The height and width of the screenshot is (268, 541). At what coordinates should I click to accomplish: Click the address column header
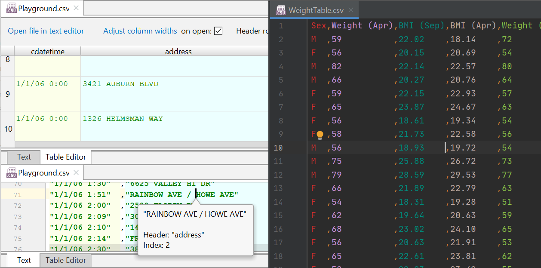tap(178, 52)
